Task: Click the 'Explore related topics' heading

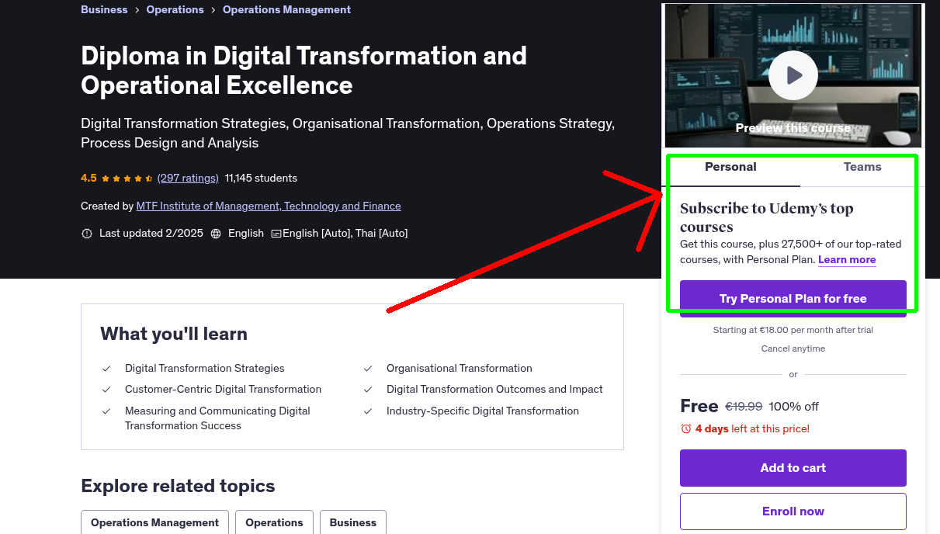Action: pos(178,486)
